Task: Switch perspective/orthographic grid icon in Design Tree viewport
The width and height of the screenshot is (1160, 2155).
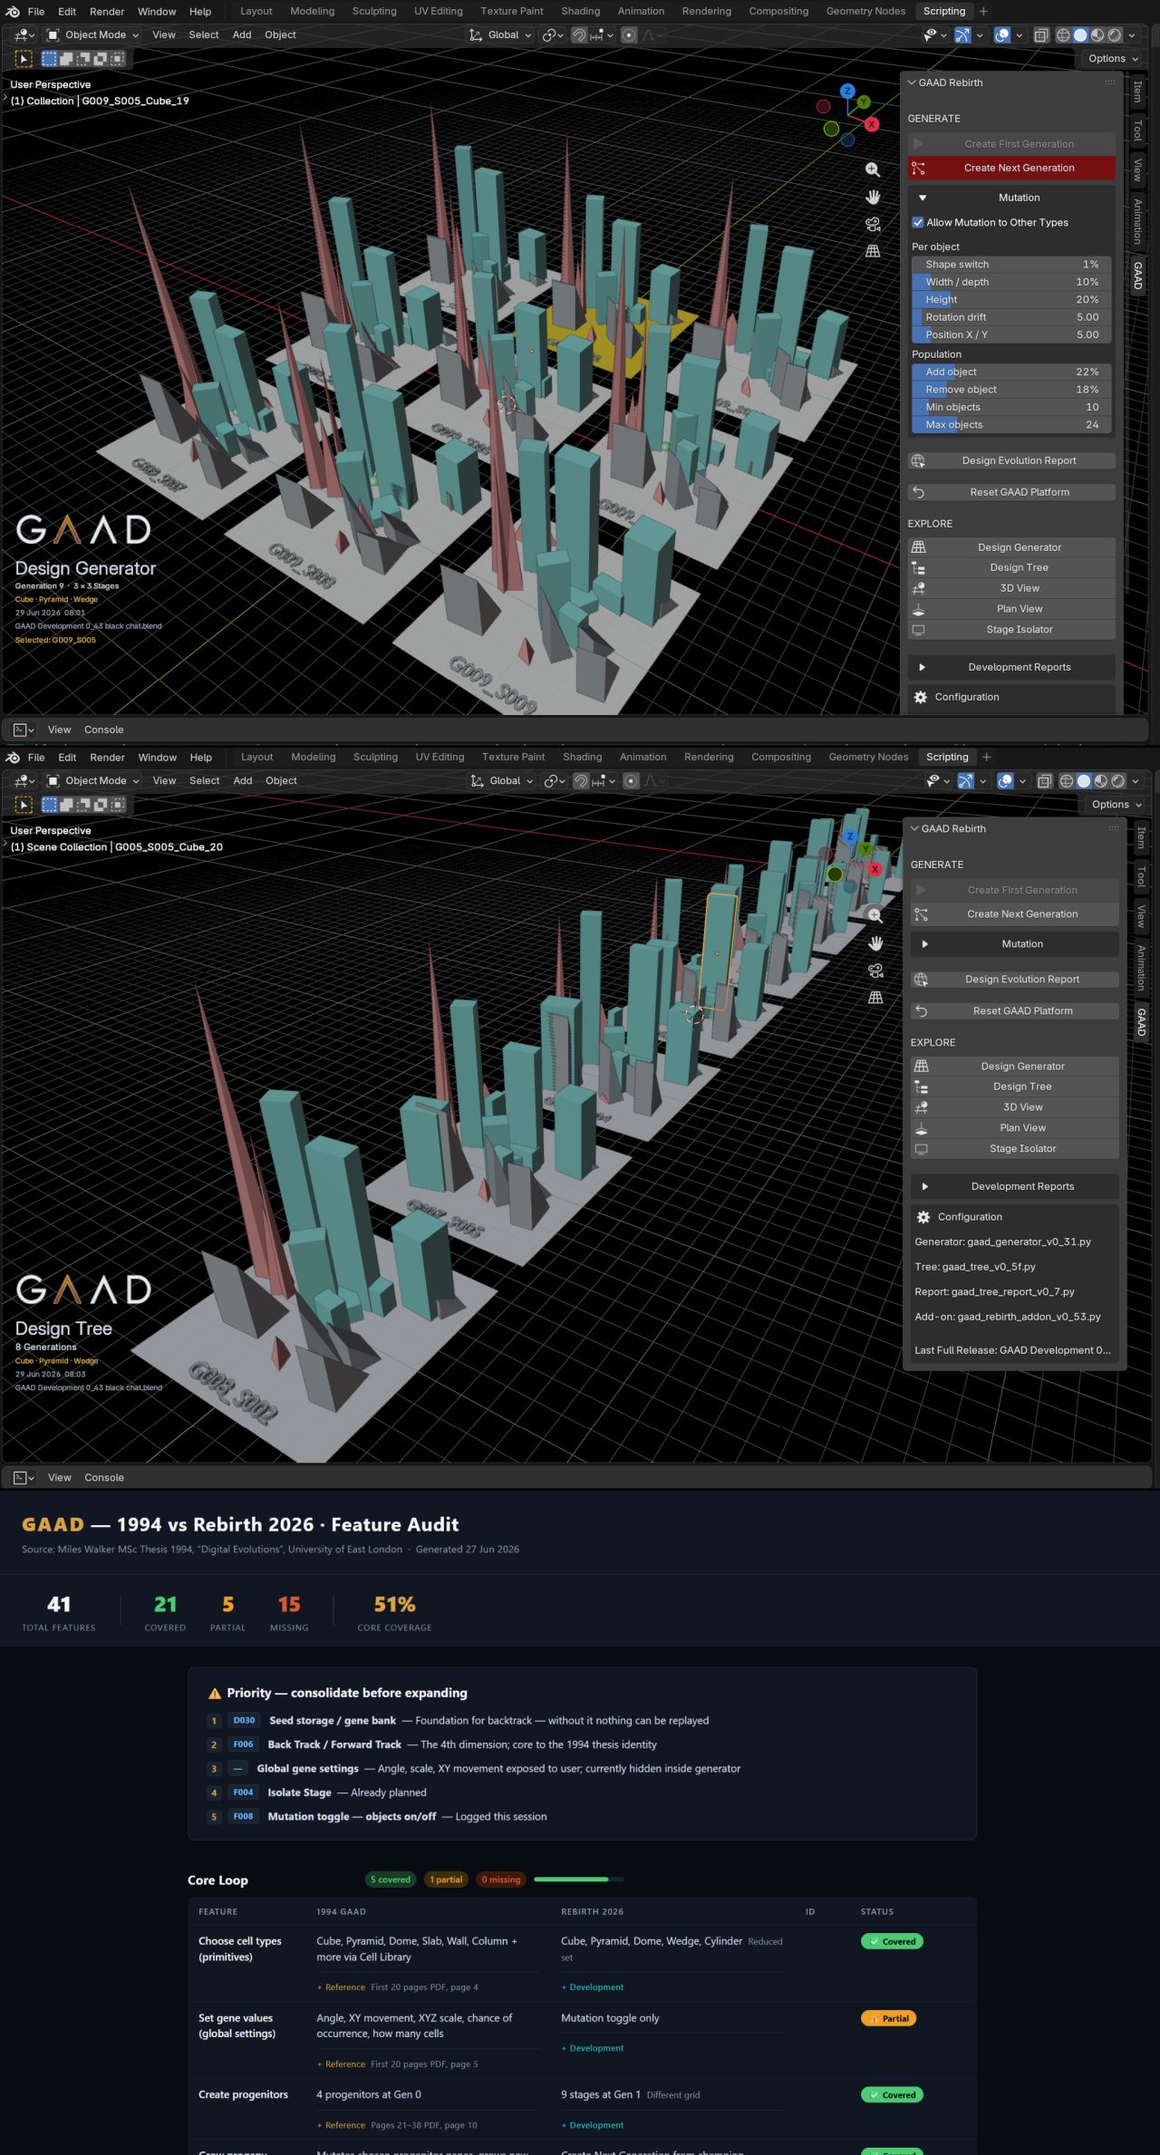Action: pos(875,998)
